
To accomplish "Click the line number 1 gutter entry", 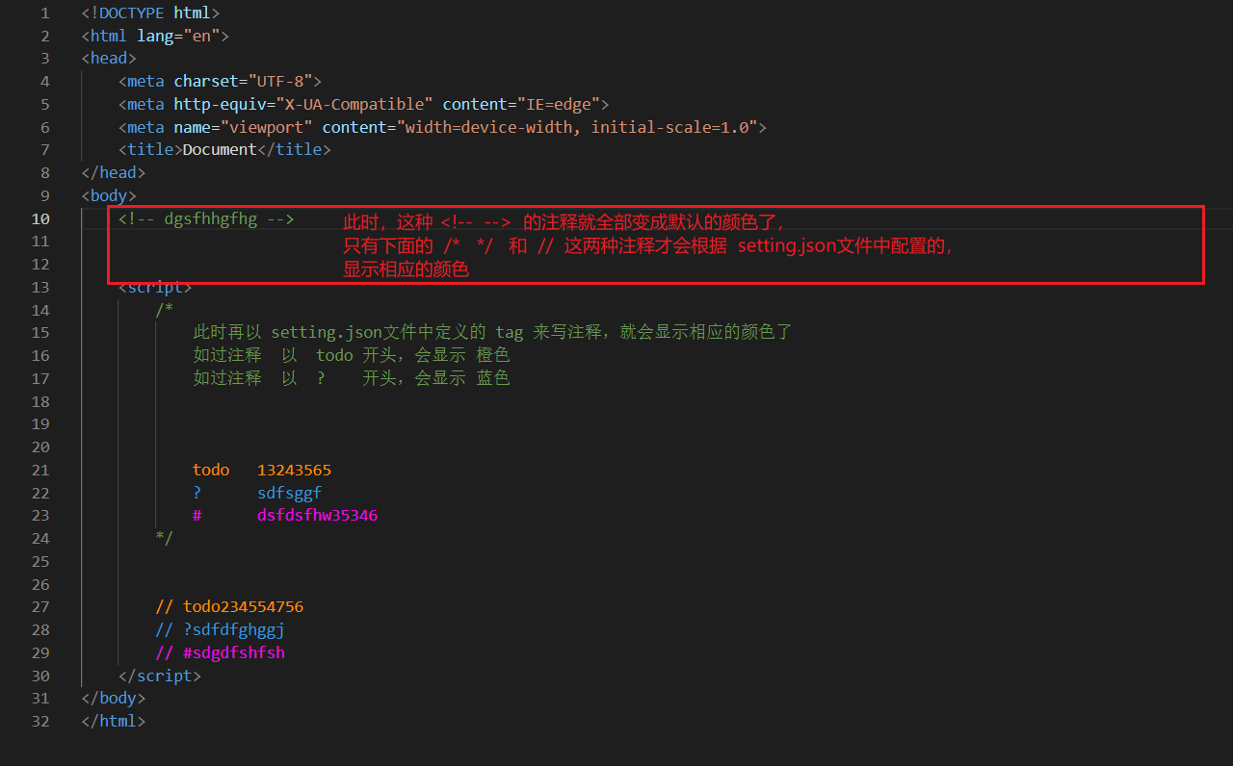I will click(44, 13).
